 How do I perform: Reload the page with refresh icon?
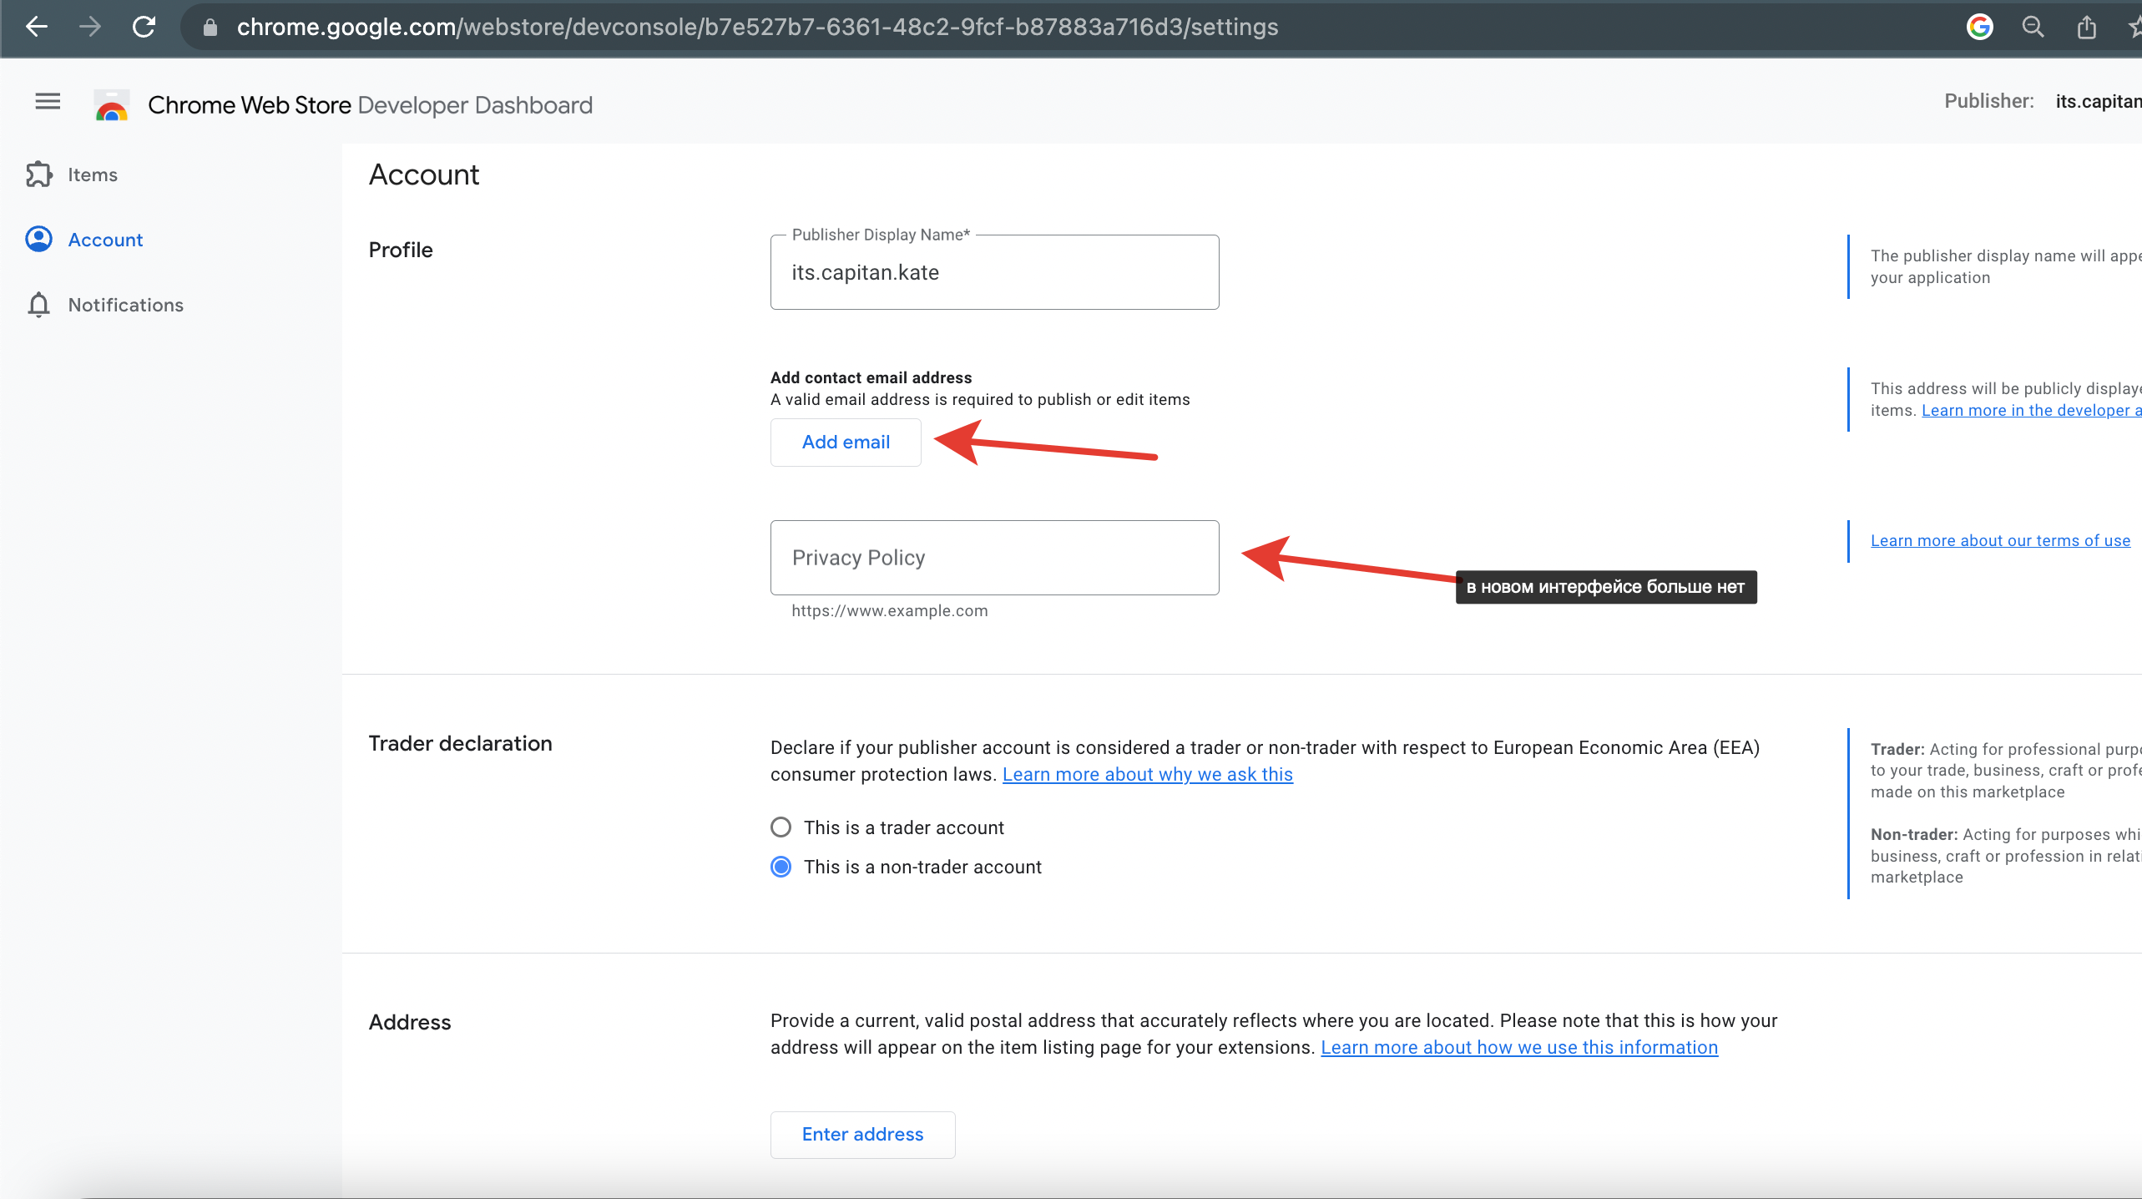(x=144, y=27)
